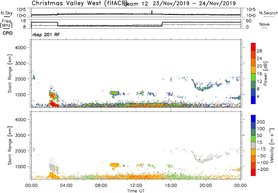The width and height of the screenshot is (278, 193).
Task: Click the '08:00' time axis label
Action: coord(101,186)
